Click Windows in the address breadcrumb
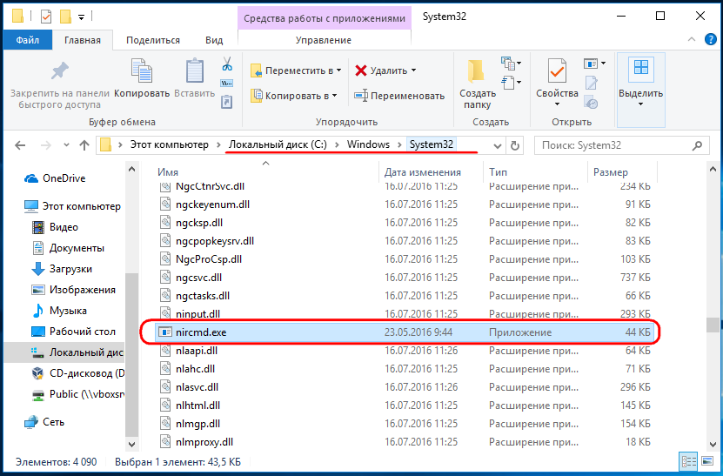 368,144
